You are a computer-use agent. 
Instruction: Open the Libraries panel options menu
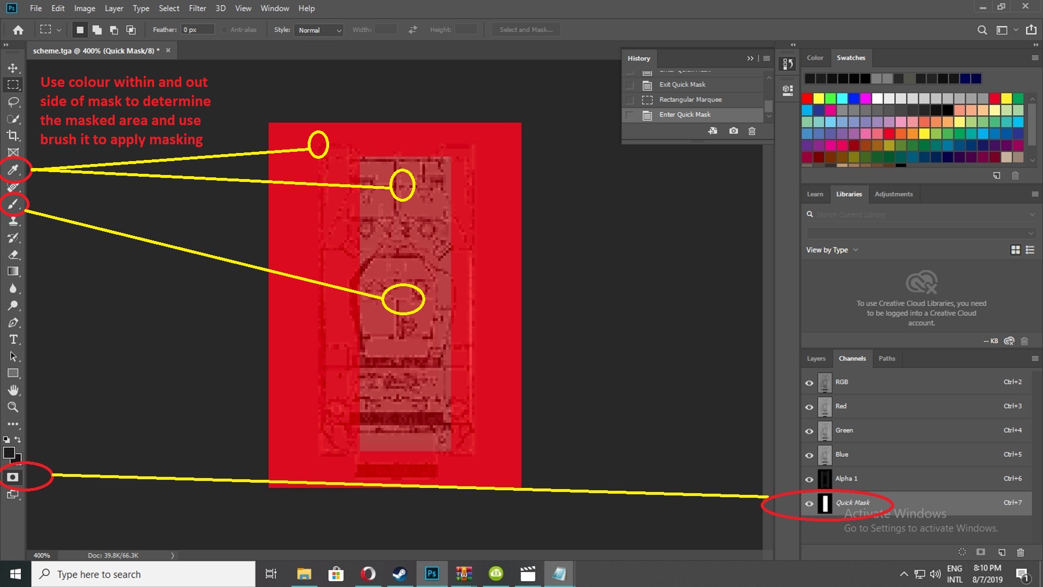tap(1035, 194)
